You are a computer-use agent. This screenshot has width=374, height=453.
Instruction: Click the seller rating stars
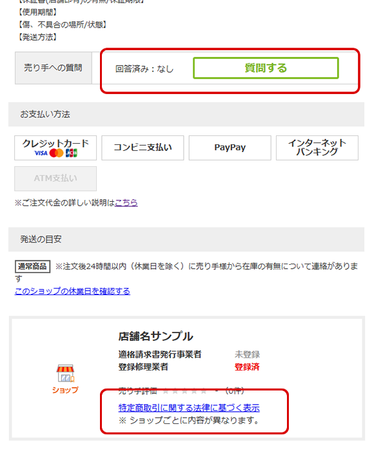(x=184, y=391)
